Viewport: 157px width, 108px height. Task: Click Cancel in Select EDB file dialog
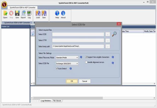point(85,81)
